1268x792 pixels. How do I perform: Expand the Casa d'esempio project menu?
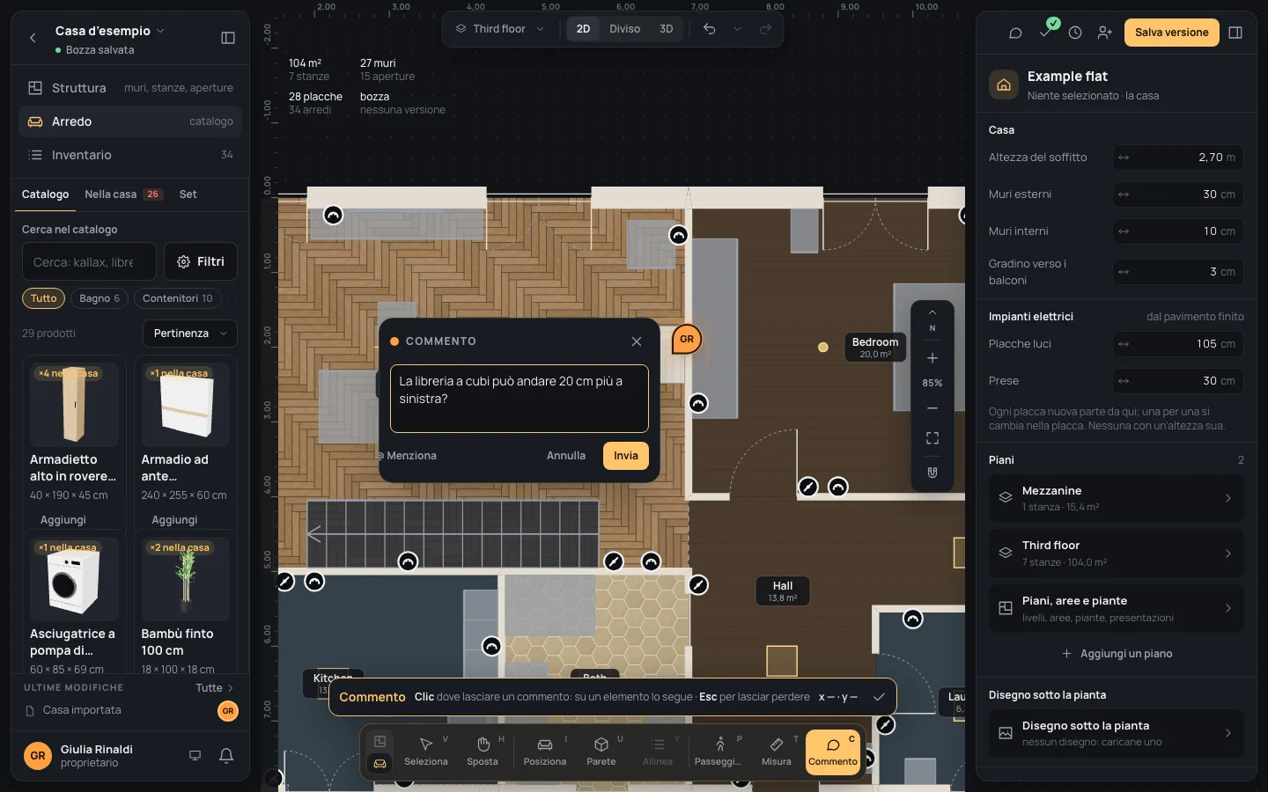(x=110, y=31)
